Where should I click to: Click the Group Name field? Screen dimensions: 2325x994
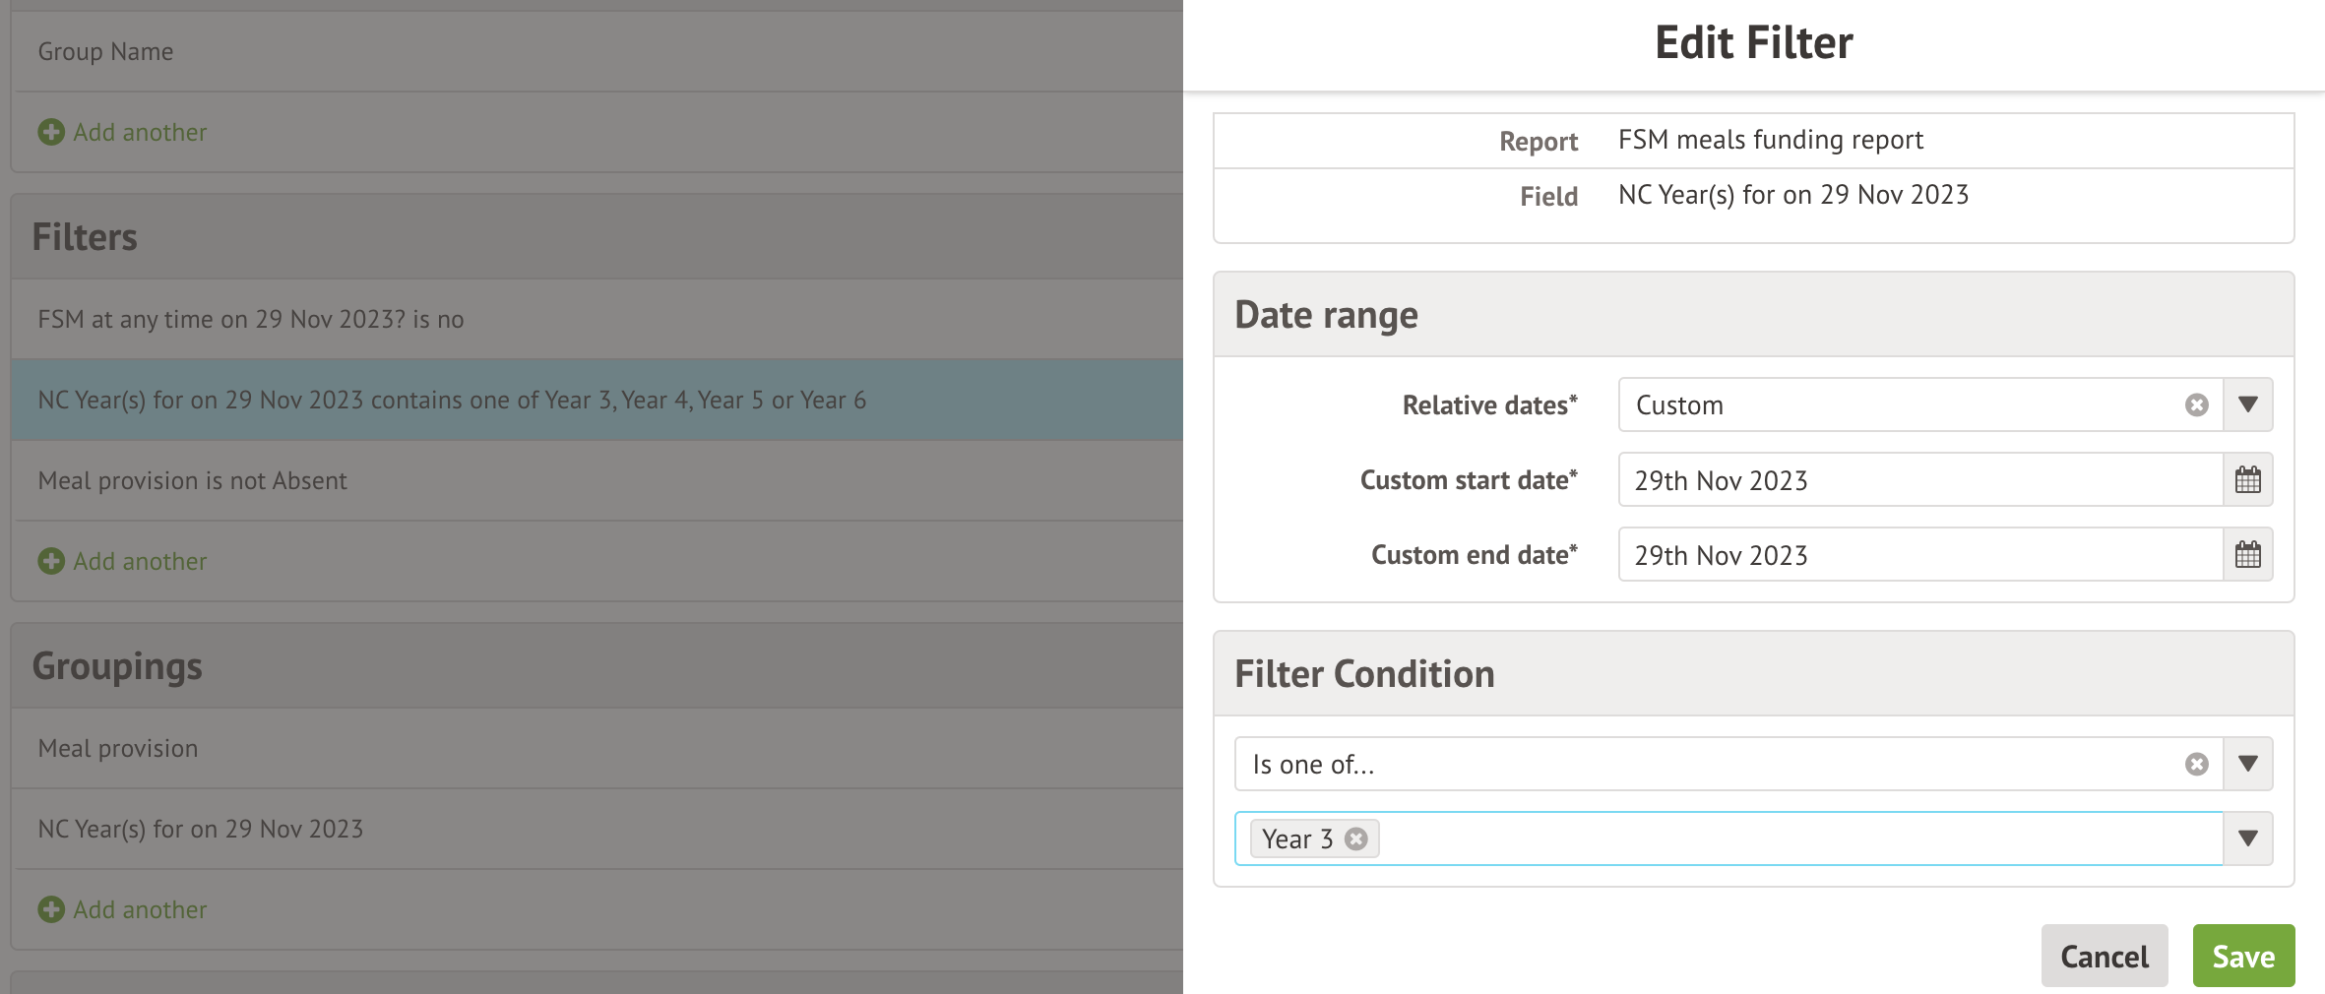(104, 50)
